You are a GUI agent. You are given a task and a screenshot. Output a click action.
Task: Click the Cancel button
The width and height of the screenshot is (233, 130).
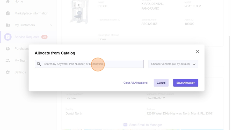[161, 83]
